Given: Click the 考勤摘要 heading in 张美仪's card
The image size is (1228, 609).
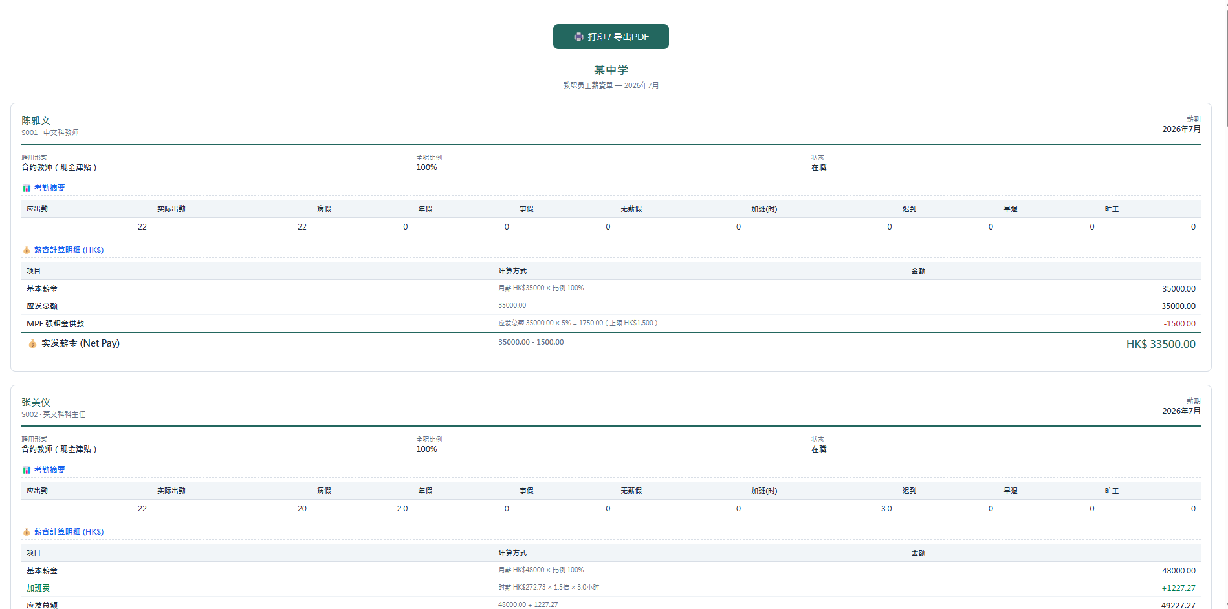Looking at the screenshot, I should point(50,470).
